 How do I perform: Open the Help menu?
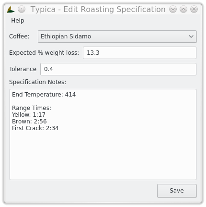pyautogui.click(x=18, y=21)
